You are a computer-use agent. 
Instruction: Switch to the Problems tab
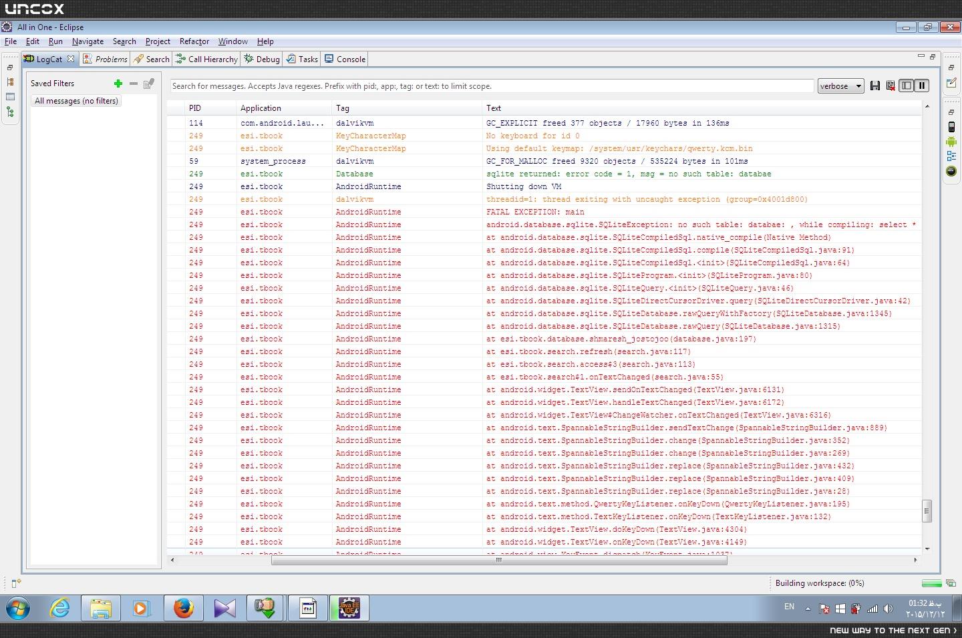point(105,59)
